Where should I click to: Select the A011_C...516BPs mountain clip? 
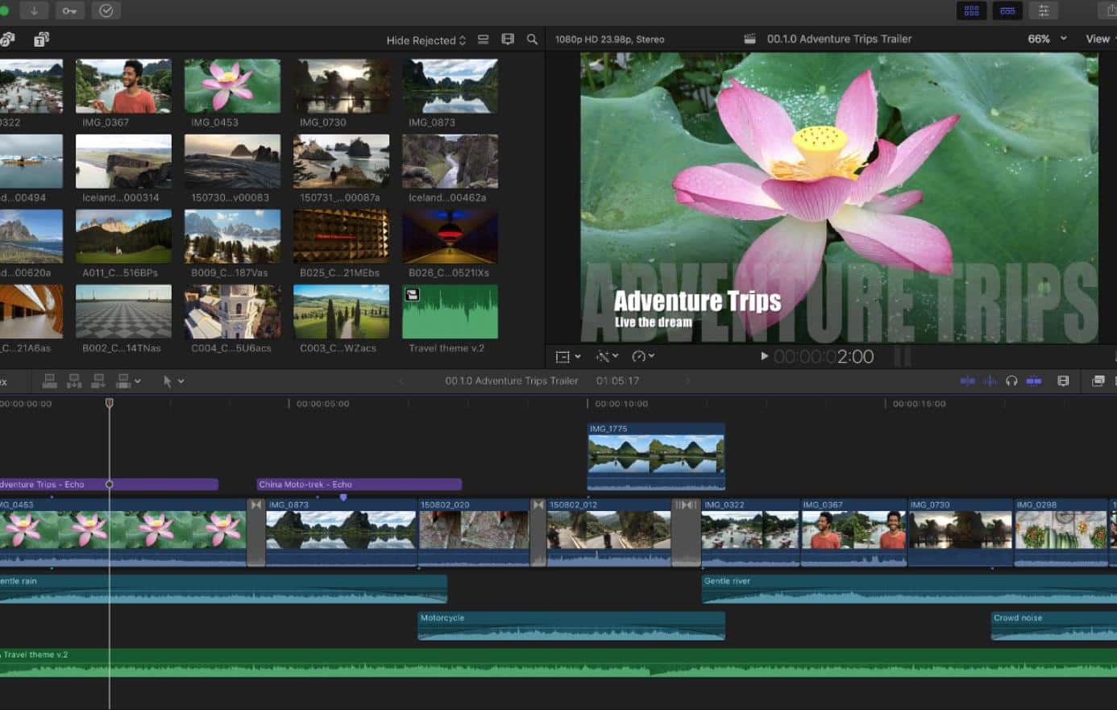(x=123, y=236)
